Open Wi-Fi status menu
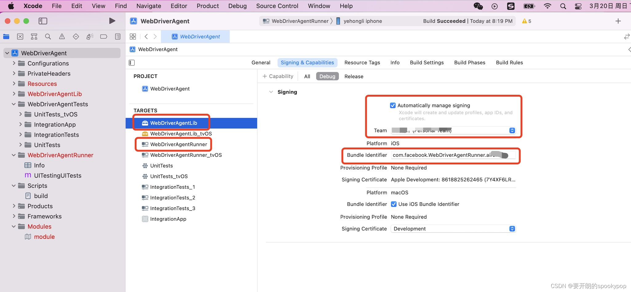The width and height of the screenshot is (631, 292). point(547,6)
